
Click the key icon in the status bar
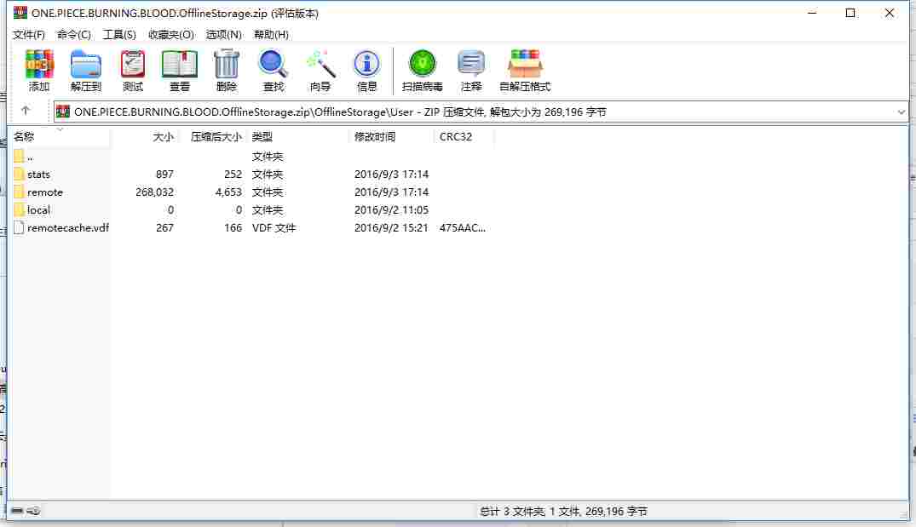tap(33, 511)
